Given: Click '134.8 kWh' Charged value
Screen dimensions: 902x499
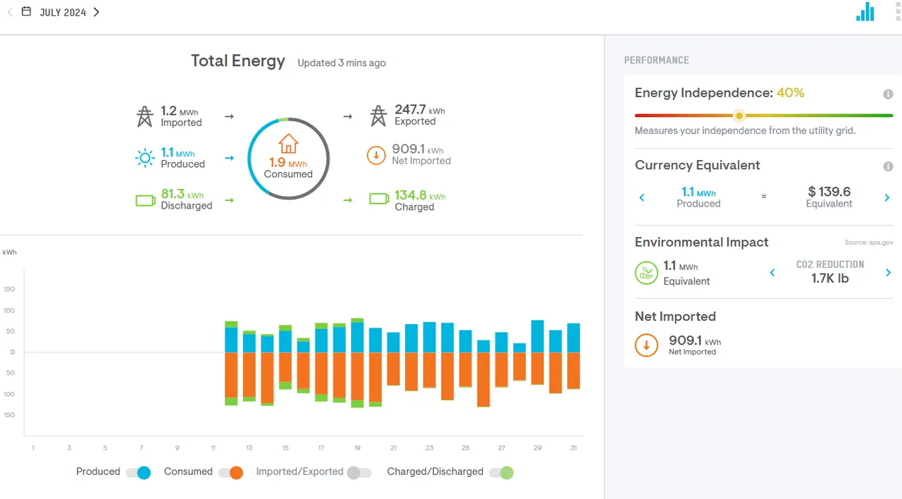Looking at the screenshot, I should click(420, 196).
